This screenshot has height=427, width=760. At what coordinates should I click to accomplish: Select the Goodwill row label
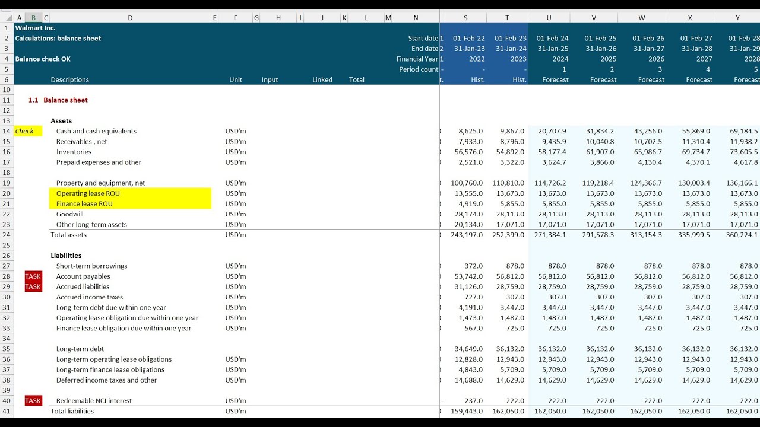[x=69, y=214]
